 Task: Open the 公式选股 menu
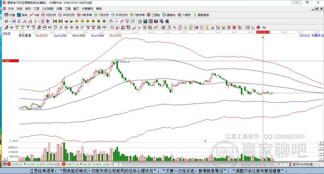pos(48,9)
